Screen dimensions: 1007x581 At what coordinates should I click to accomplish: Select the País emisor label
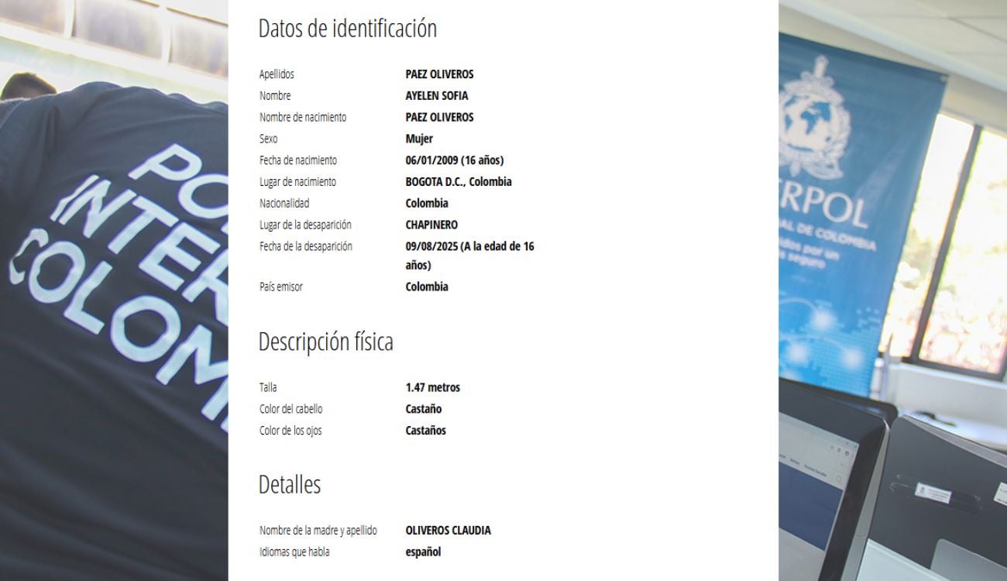280,286
